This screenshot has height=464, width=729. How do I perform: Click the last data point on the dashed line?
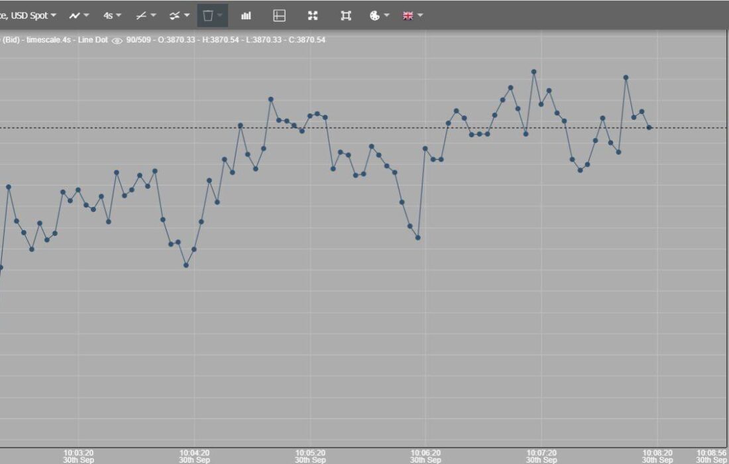click(x=649, y=127)
